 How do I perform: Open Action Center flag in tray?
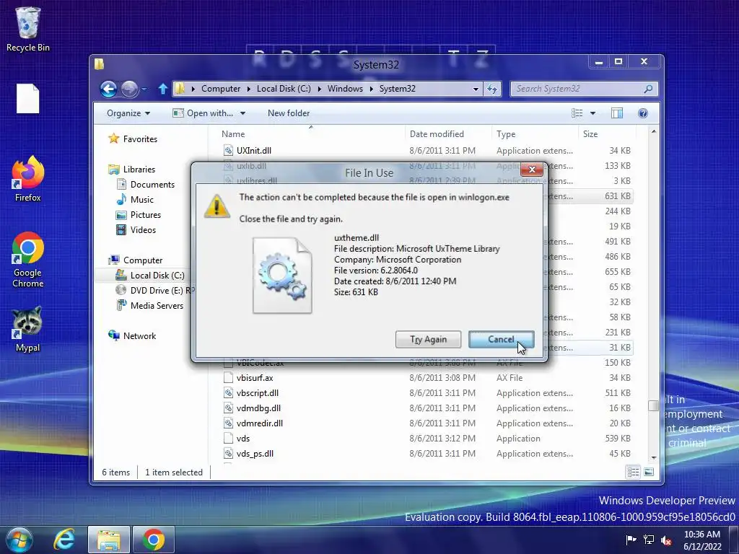(x=631, y=540)
